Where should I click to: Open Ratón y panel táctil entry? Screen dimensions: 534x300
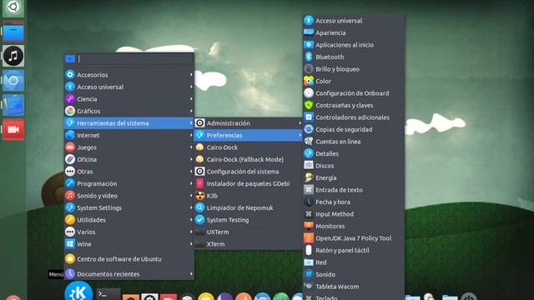point(354,250)
